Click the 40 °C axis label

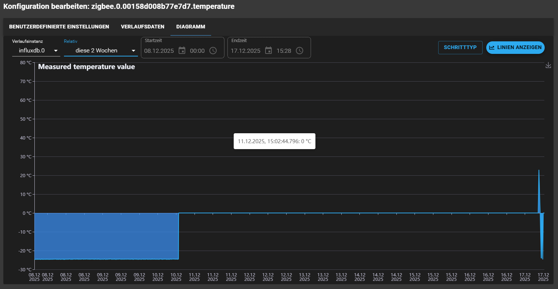click(x=26, y=138)
